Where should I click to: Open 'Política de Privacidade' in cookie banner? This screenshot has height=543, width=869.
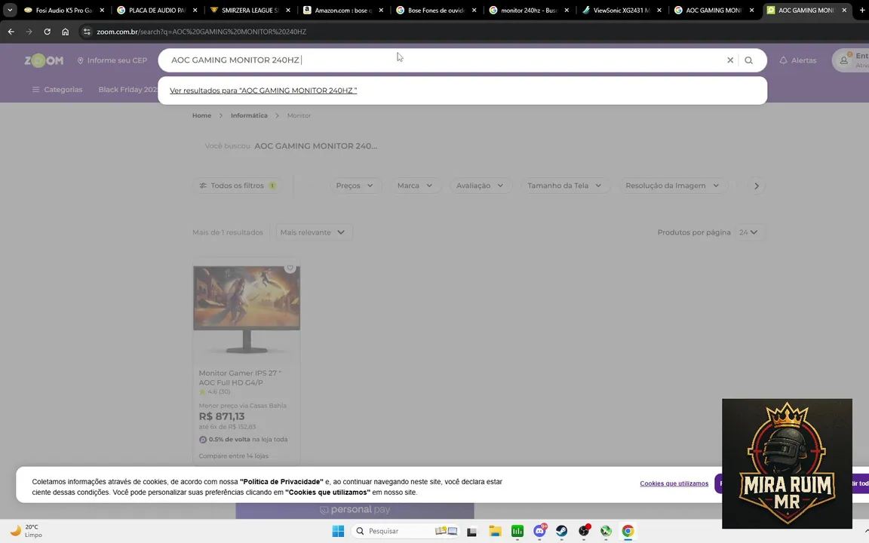(281, 481)
